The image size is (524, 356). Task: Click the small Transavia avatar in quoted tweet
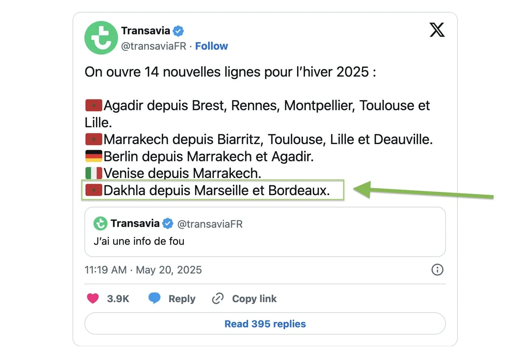101,223
